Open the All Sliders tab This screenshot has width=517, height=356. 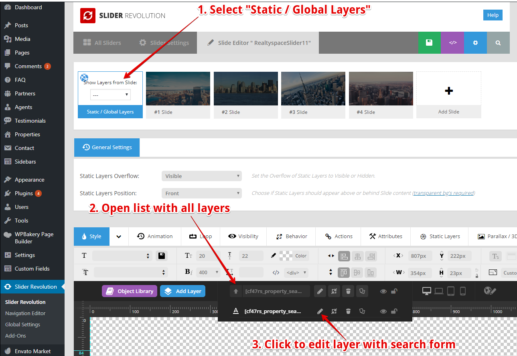coord(102,42)
